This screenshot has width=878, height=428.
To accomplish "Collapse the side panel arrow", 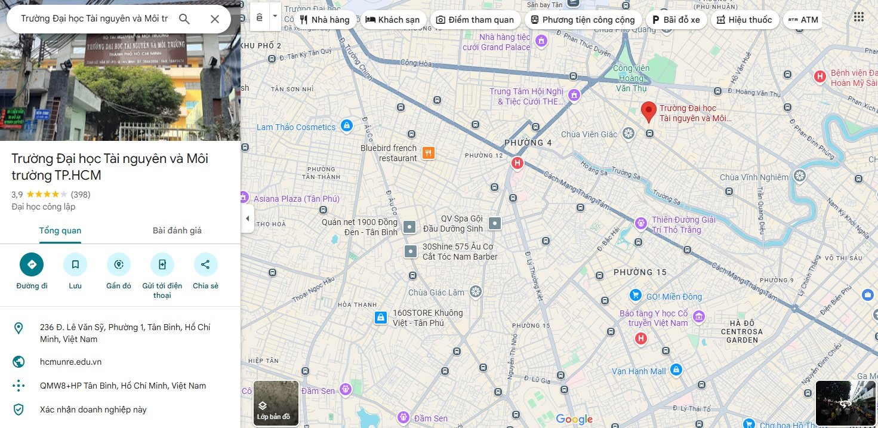I will click(x=248, y=218).
